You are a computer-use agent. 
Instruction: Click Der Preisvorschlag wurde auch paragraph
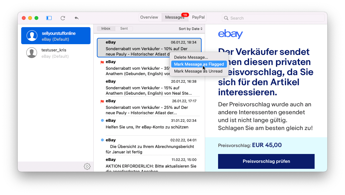pos(265,116)
